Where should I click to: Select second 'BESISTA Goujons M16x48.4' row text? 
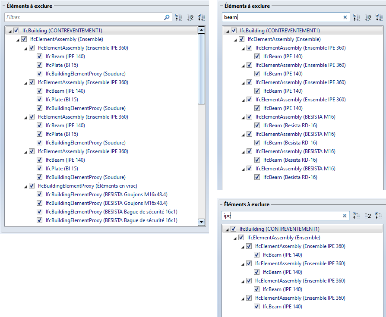click(107, 203)
